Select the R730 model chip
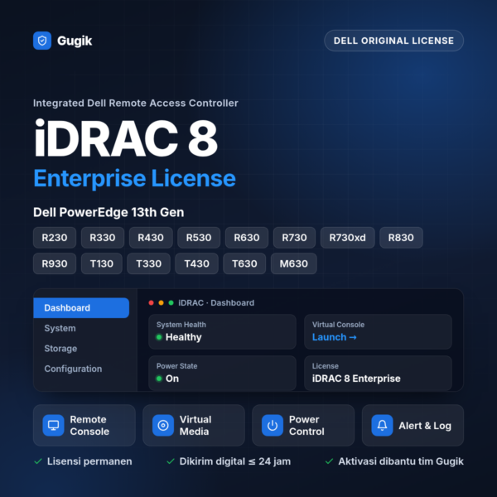The width and height of the screenshot is (497, 497). (x=294, y=238)
